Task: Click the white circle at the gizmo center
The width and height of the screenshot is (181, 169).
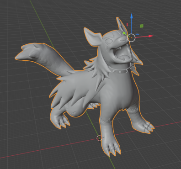Action: [131, 38]
